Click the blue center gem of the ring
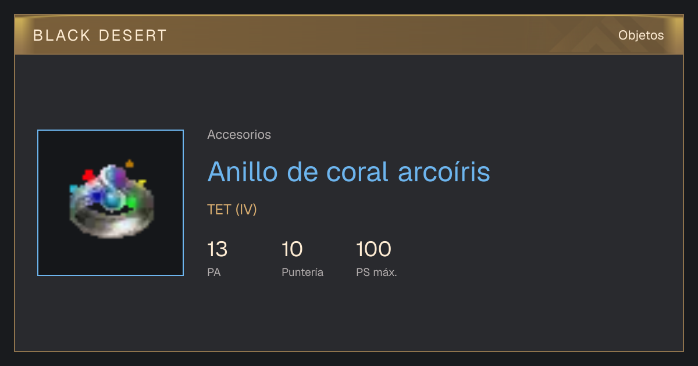698x366 pixels. [112, 200]
